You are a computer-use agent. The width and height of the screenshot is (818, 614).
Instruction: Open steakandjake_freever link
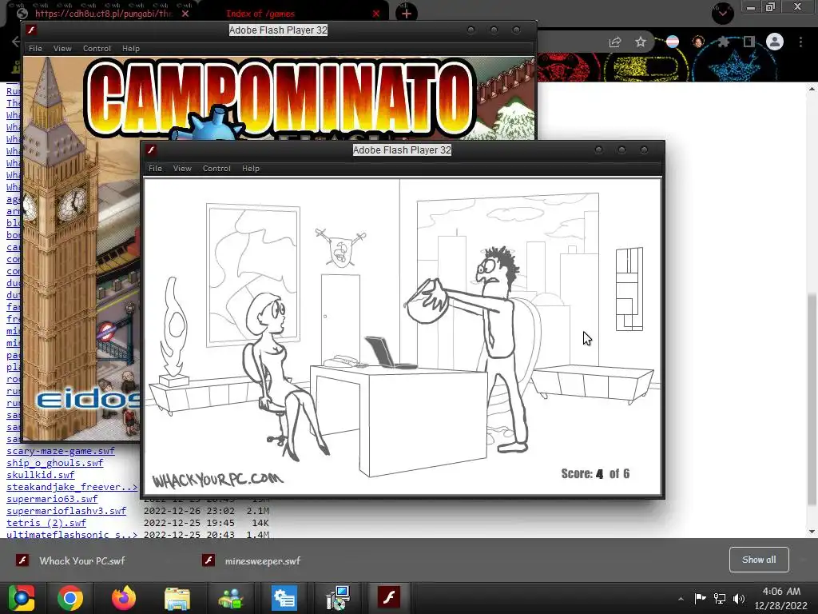coord(72,487)
